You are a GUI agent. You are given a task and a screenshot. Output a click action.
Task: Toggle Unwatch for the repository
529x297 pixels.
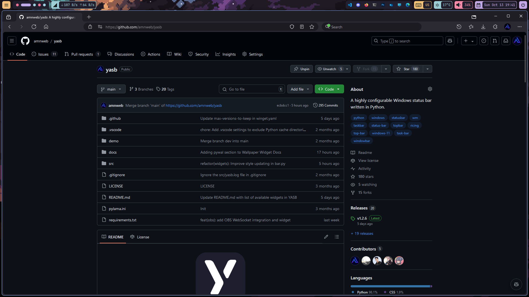(x=329, y=69)
